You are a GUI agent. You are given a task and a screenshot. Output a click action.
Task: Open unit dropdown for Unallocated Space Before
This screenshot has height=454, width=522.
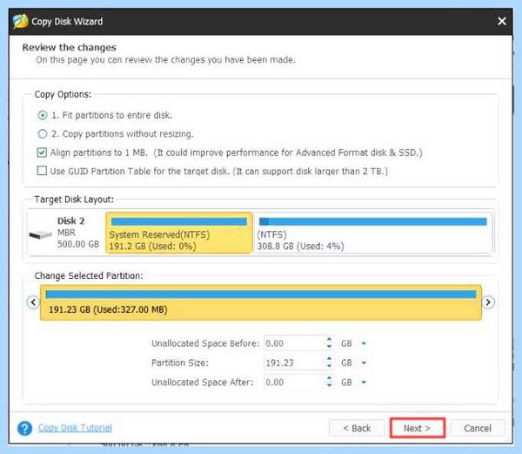364,343
